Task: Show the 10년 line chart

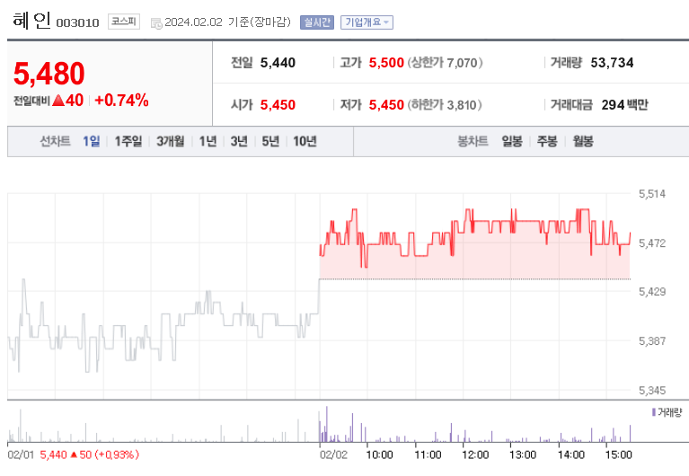Action: pos(305,141)
